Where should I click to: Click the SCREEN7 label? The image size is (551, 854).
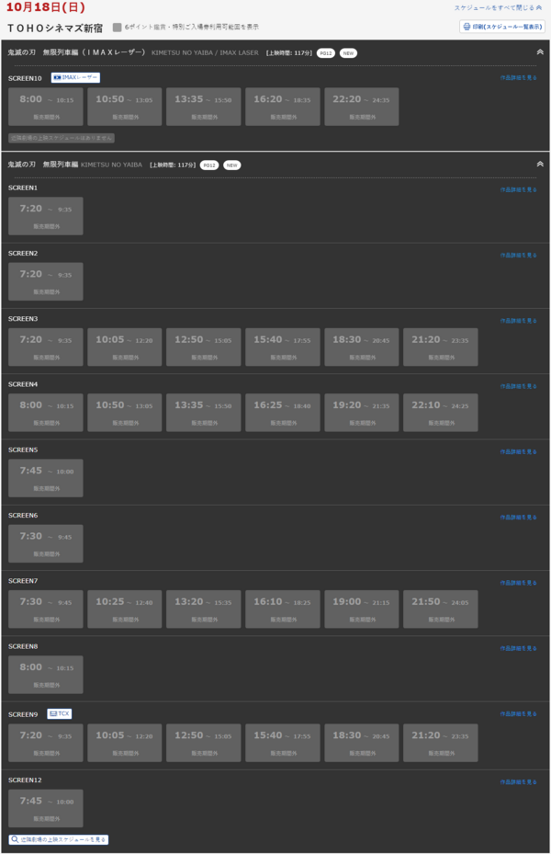point(23,581)
